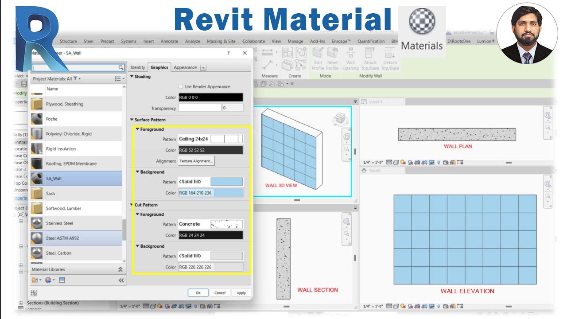Click the Ceiling 24x24 surface pattern selector
The width and height of the screenshot is (567, 319).
pyautogui.click(x=210, y=139)
